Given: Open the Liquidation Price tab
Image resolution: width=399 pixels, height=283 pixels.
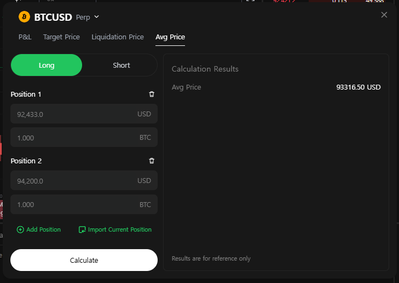Looking at the screenshot, I should [x=118, y=37].
